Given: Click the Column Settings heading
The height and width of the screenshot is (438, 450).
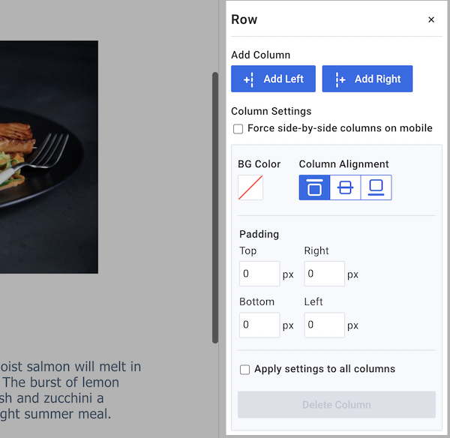Looking at the screenshot, I should coord(271,111).
